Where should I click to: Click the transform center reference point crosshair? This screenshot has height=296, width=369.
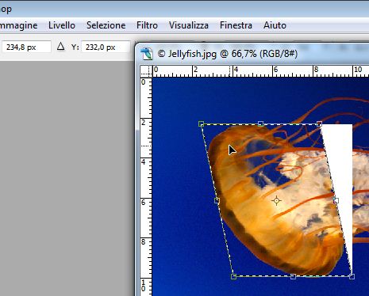[x=276, y=201]
